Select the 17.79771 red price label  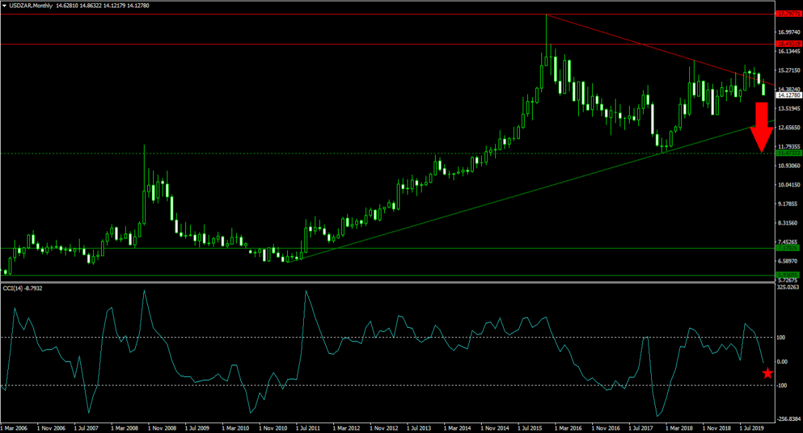(x=788, y=13)
